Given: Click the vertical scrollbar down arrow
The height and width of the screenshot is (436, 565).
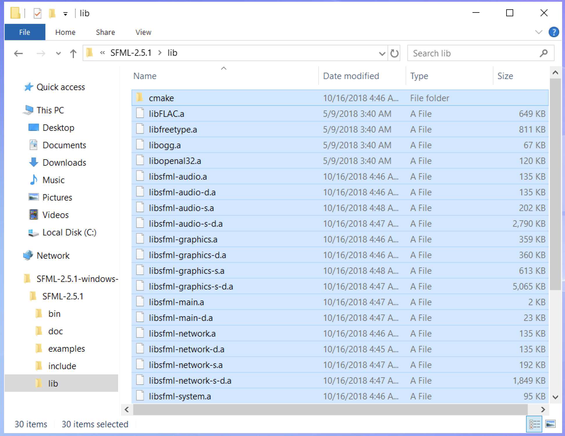Looking at the screenshot, I should [555, 397].
